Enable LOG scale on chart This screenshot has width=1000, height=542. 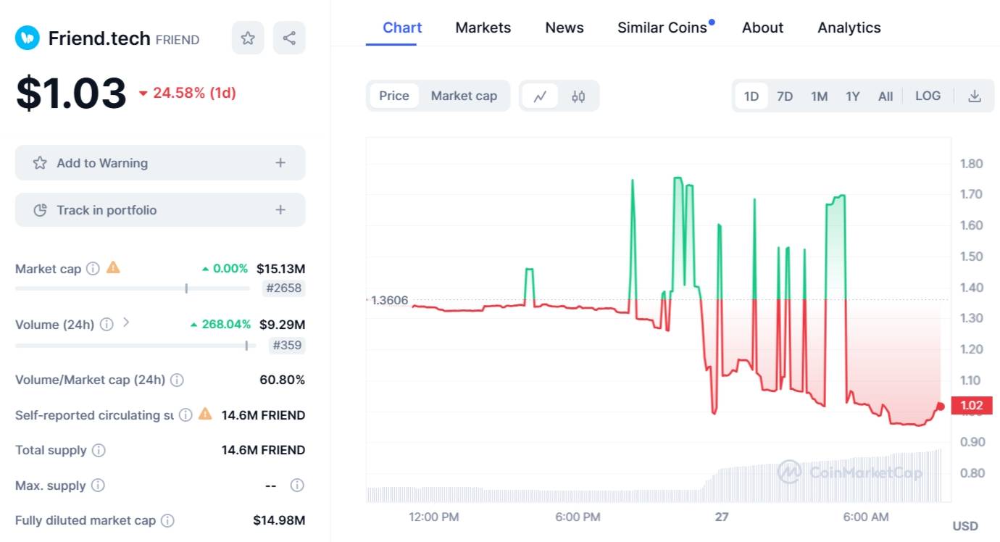928,96
